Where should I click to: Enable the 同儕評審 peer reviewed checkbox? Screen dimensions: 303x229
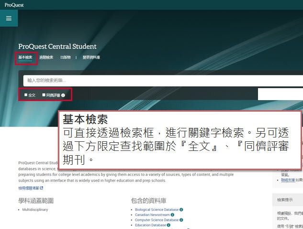pyautogui.click(x=44, y=95)
